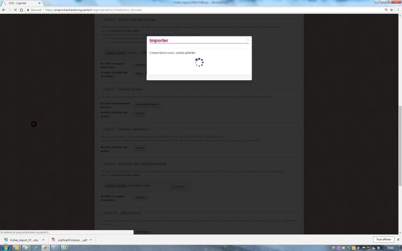
Task: Click the Importer button in Outil 9
Action: [x=178, y=187]
